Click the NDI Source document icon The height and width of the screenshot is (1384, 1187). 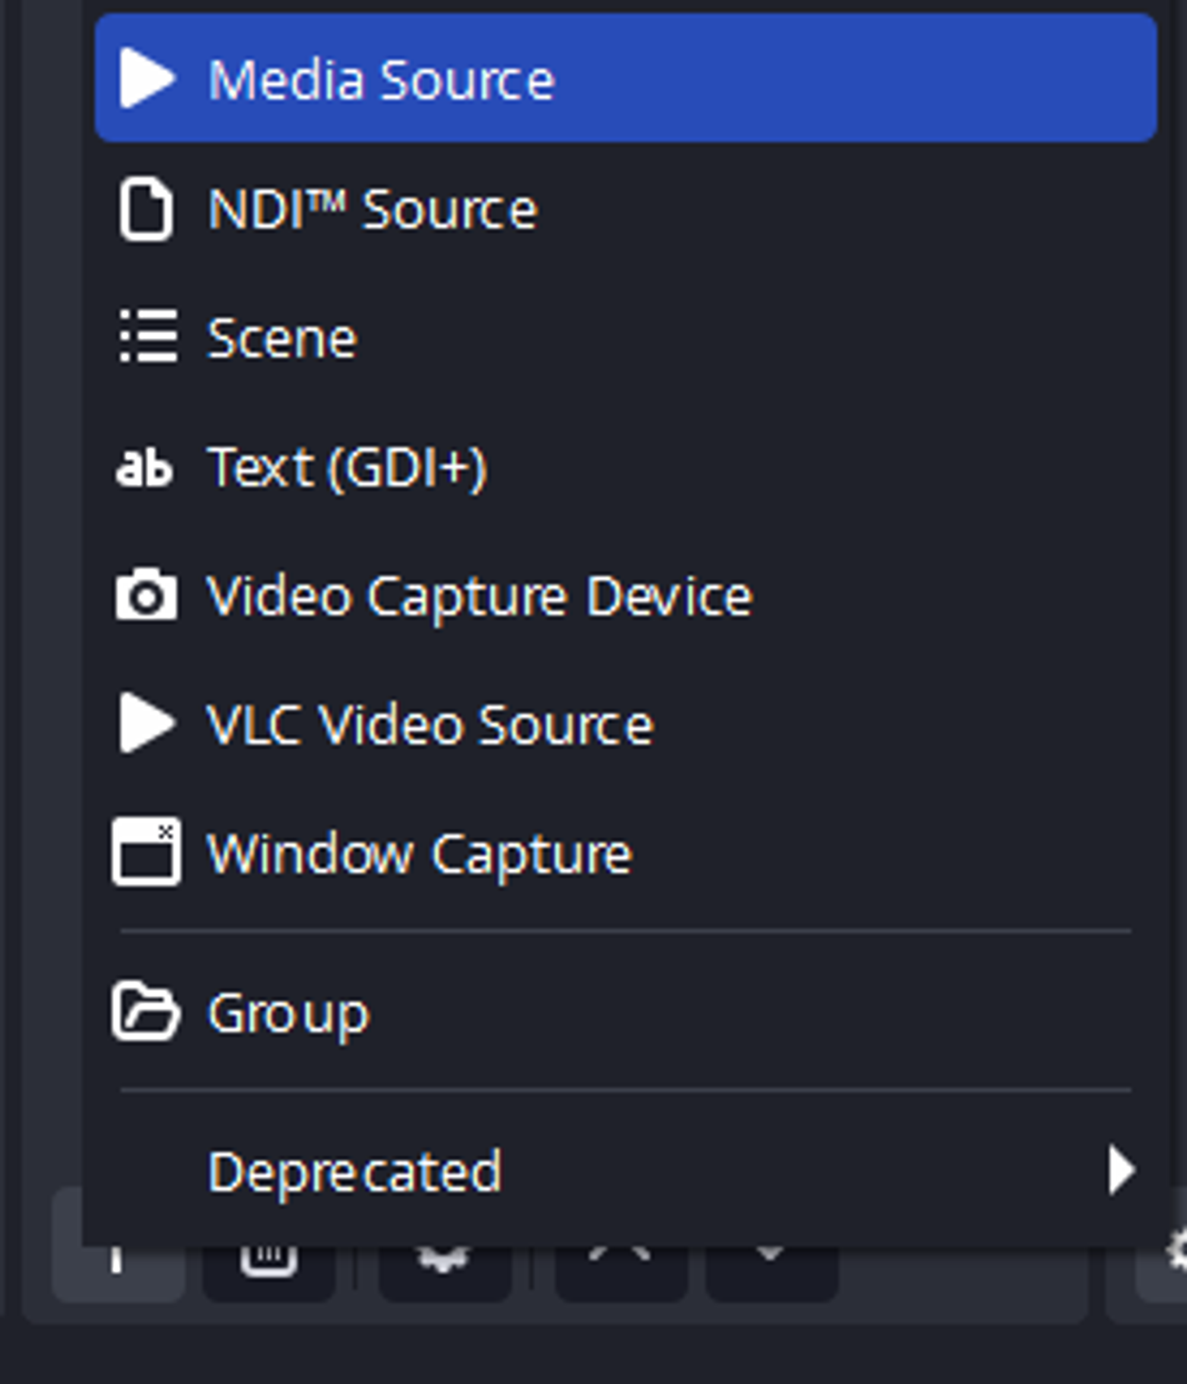tap(147, 208)
